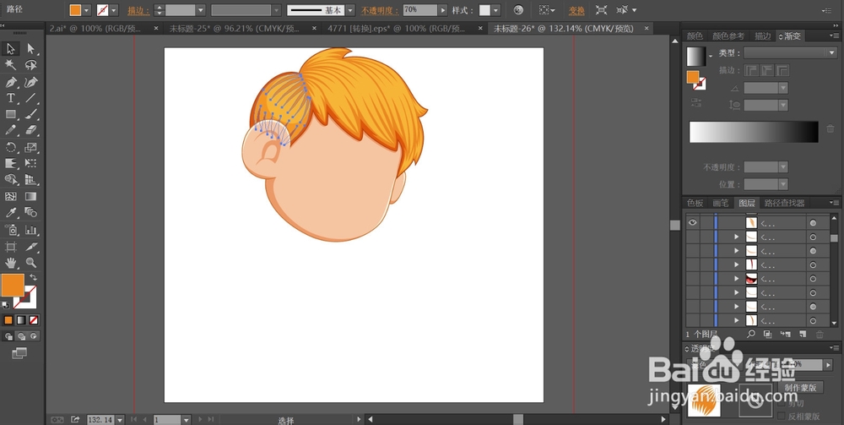The width and height of the screenshot is (844, 425).
Task: Delete gradient stop with trash icon
Action: coord(830,128)
